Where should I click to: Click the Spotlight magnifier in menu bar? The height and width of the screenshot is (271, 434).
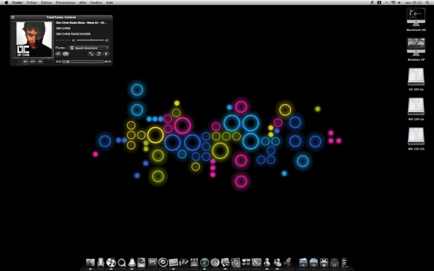[x=428, y=2]
